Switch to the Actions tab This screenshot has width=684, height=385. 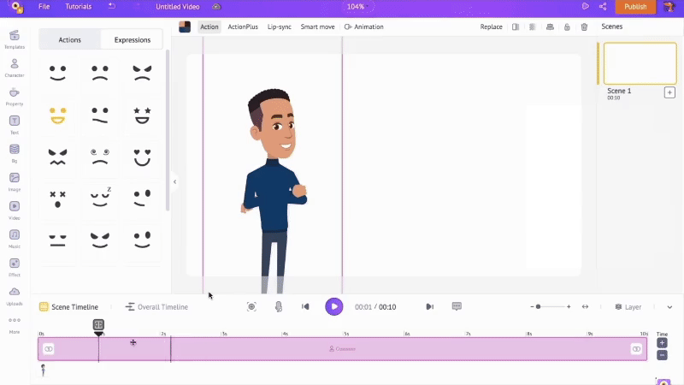tap(70, 39)
